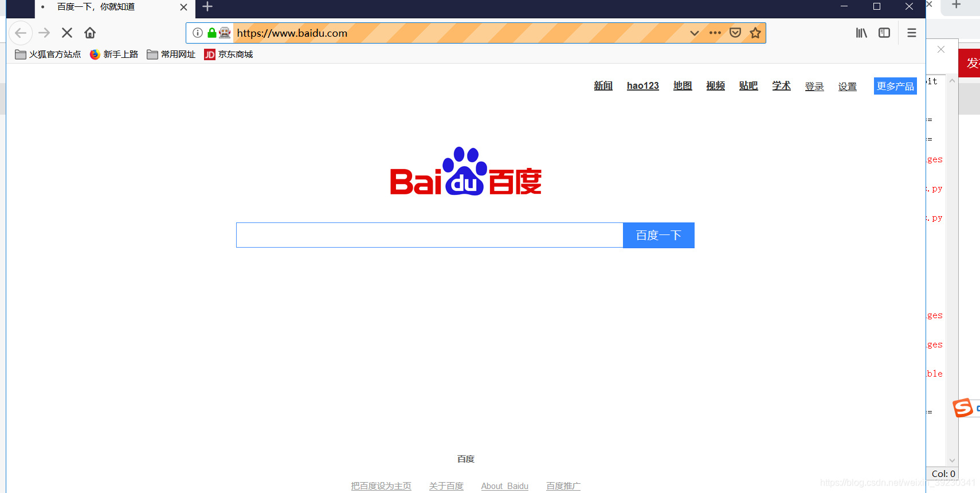Open the 关于百度 footer link
This screenshot has width=980, height=493.
tap(446, 486)
